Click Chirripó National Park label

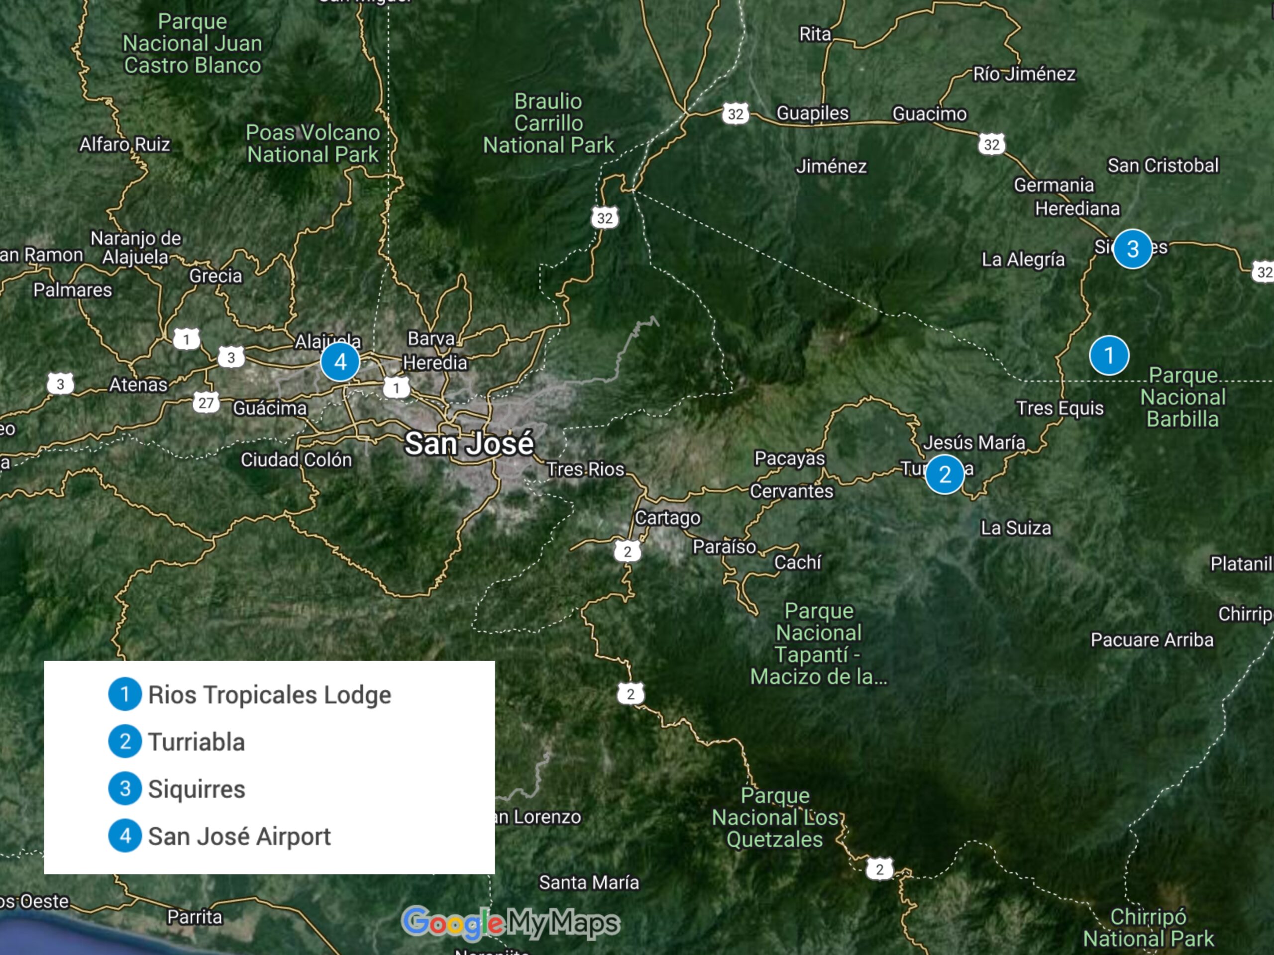[x=1149, y=927]
